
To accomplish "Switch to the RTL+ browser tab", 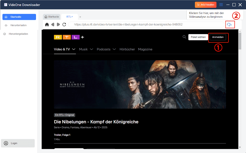I will (69, 17).
